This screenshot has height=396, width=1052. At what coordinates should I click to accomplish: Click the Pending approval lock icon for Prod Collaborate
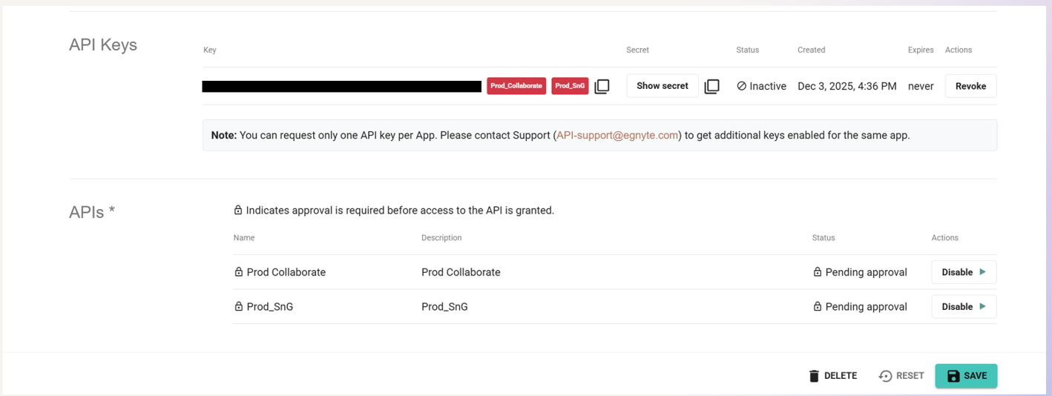click(818, 272)
